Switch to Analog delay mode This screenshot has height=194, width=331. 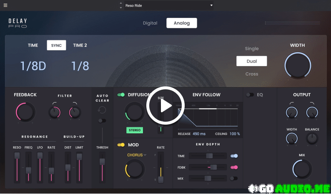click(x=182, y=23)
